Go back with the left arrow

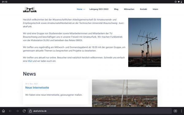(x=10, y=111)
